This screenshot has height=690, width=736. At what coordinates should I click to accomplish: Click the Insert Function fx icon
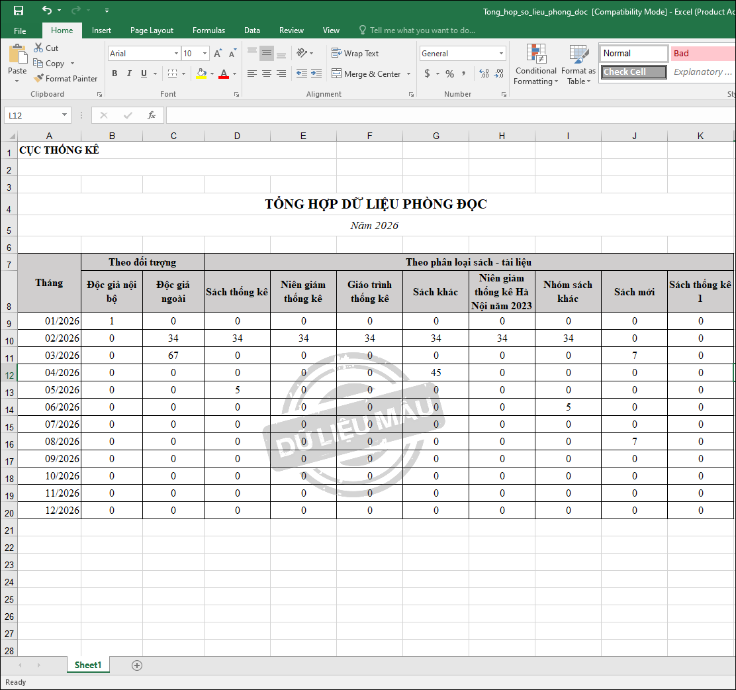tap(152, 115)
